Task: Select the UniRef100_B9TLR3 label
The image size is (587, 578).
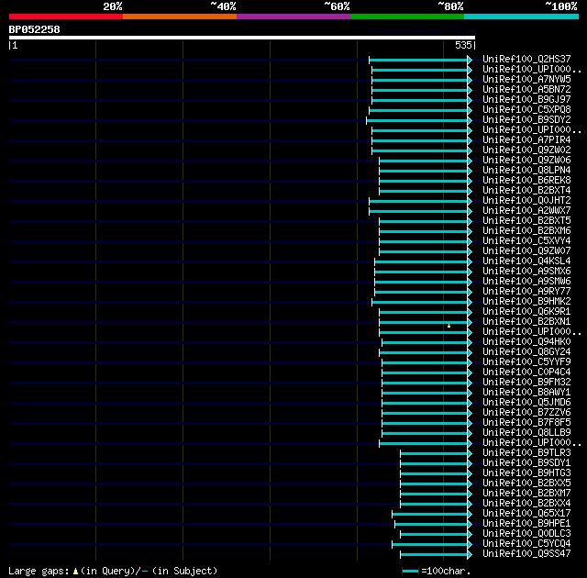Action: click(526, 453)
